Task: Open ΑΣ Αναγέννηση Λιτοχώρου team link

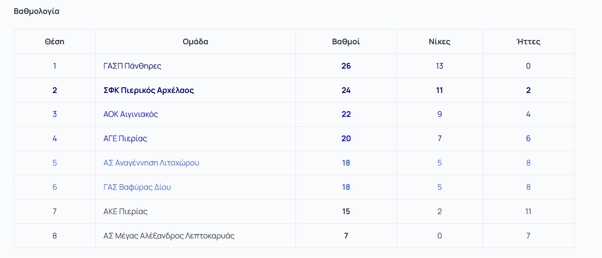Action: click(151, 163)
